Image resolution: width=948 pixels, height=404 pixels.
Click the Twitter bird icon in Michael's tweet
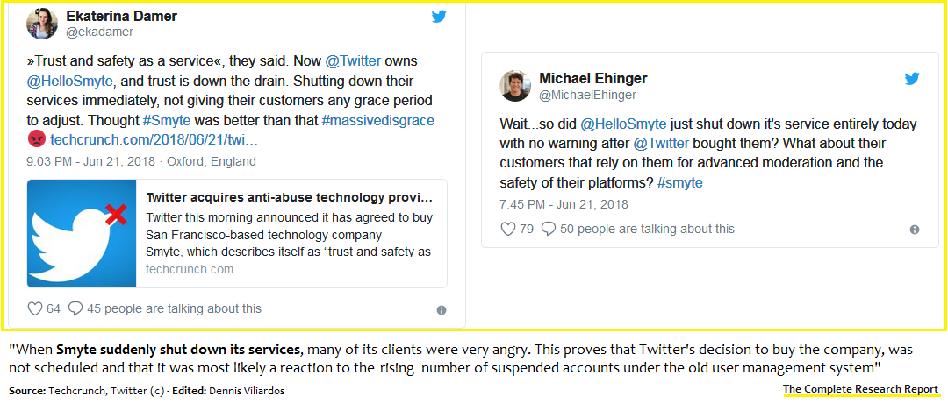click(912, 79)
